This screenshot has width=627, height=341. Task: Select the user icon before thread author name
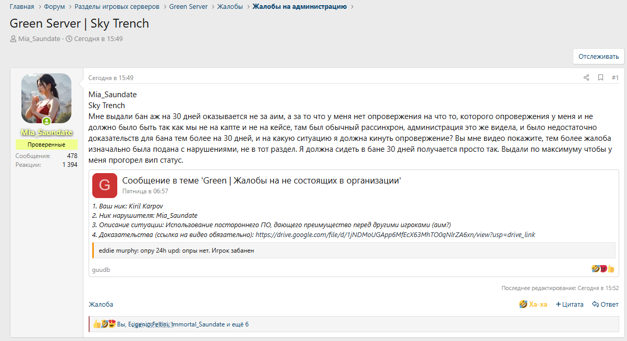click(13, 38)
